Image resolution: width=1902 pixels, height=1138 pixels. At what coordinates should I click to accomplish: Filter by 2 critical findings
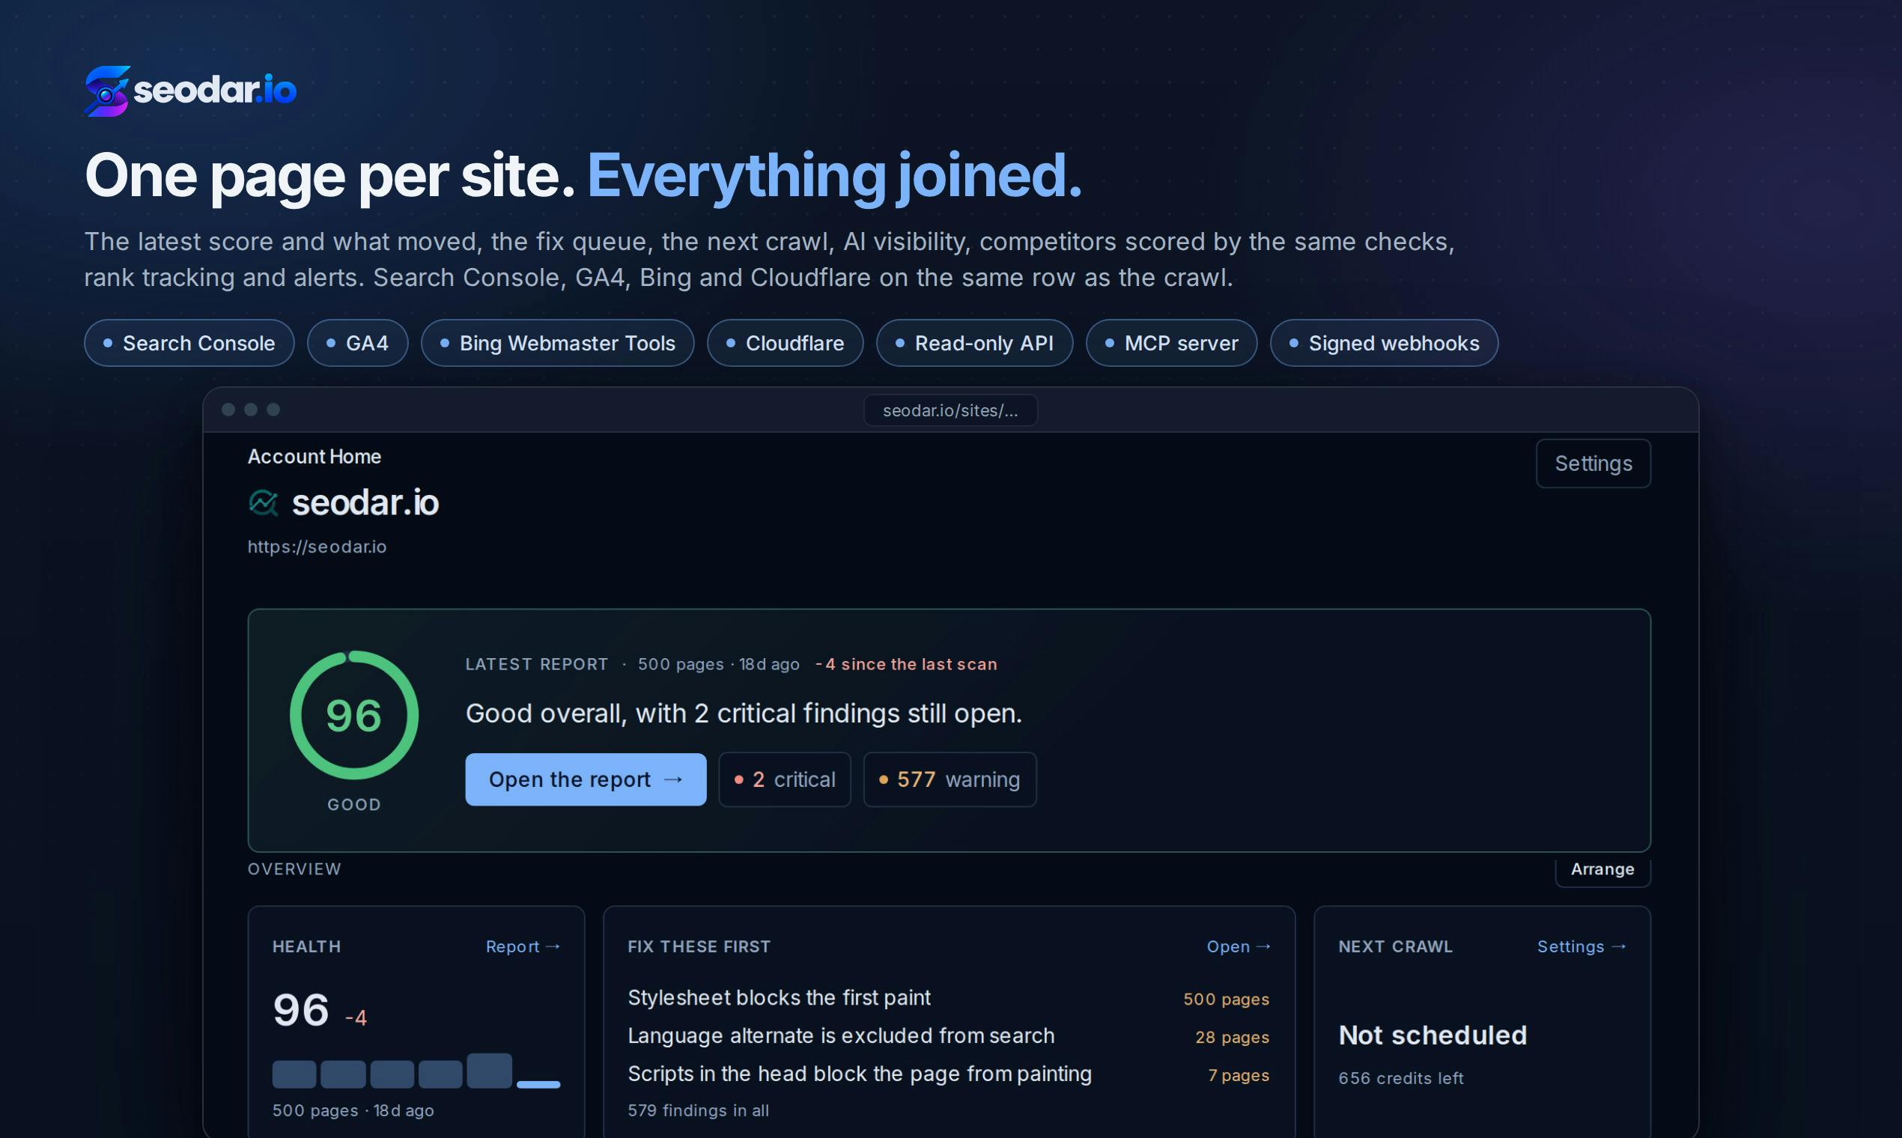(x=785, y=779)
